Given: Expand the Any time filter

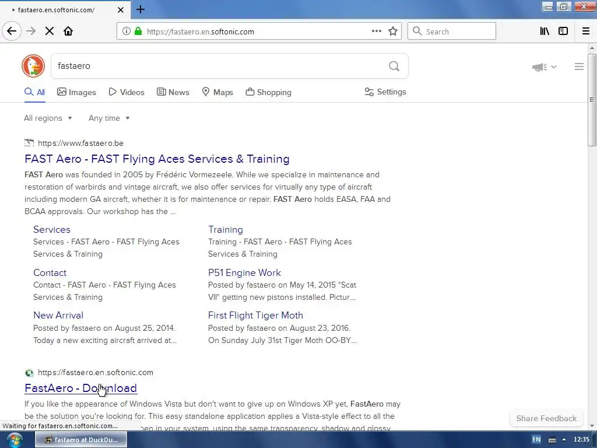Looking at the screenshot, I should click(x=109, y=118).
